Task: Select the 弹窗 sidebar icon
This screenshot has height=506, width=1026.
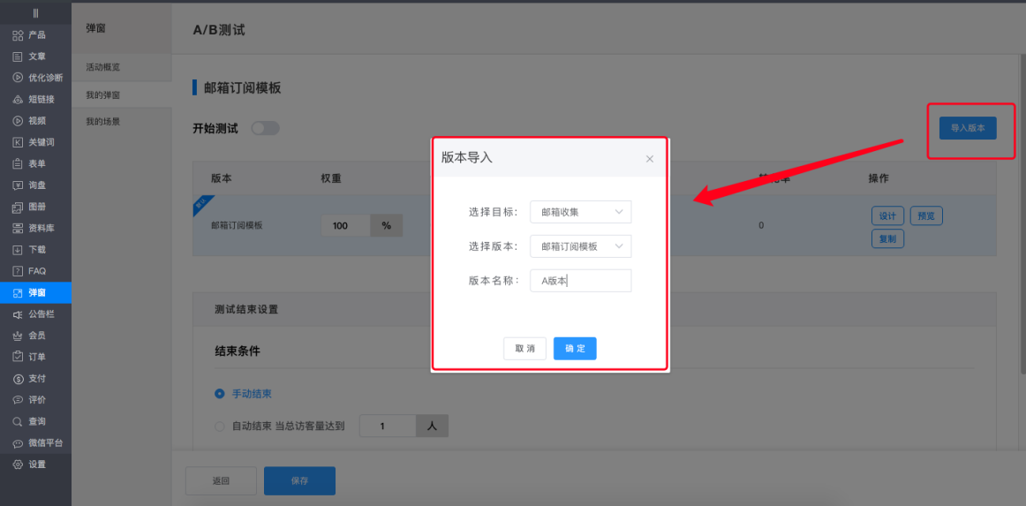Action: click(19, 292)
